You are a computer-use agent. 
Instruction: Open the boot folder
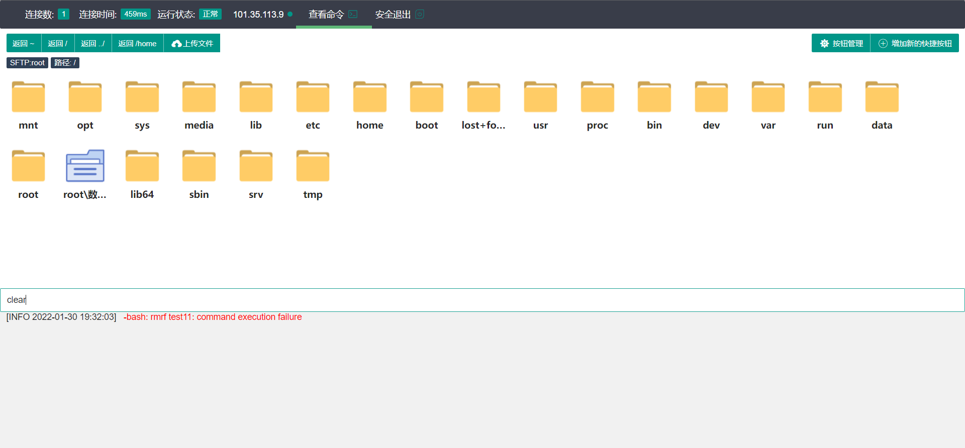427,97
